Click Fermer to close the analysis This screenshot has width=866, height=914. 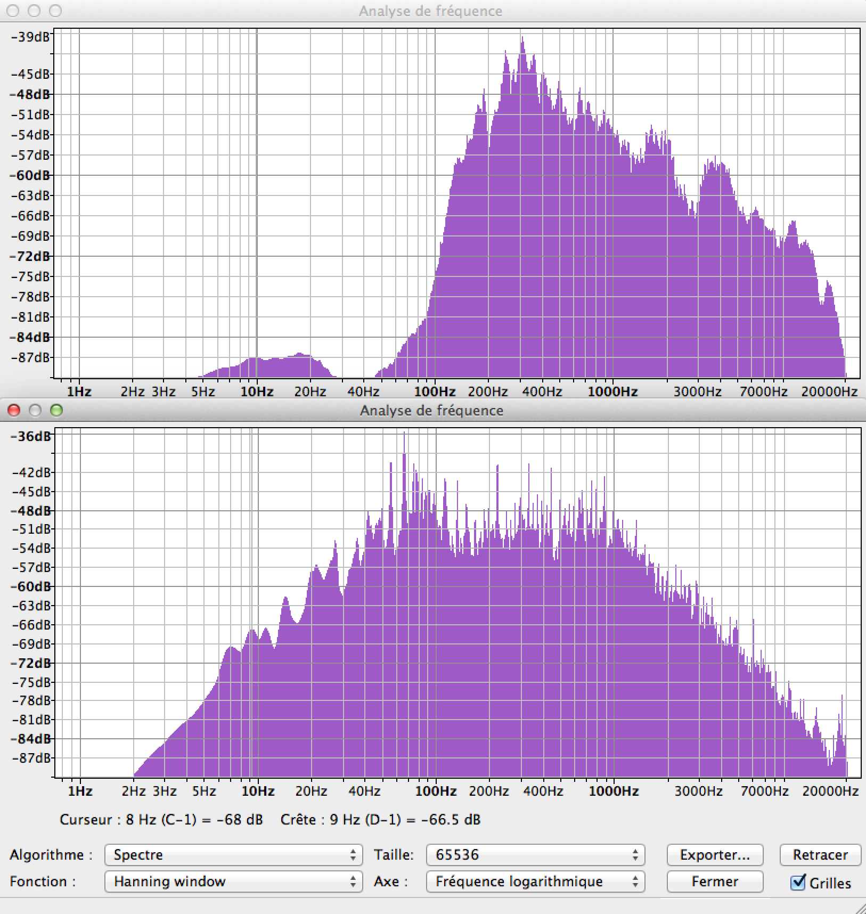pyautogui.click(x=714, y=882)
